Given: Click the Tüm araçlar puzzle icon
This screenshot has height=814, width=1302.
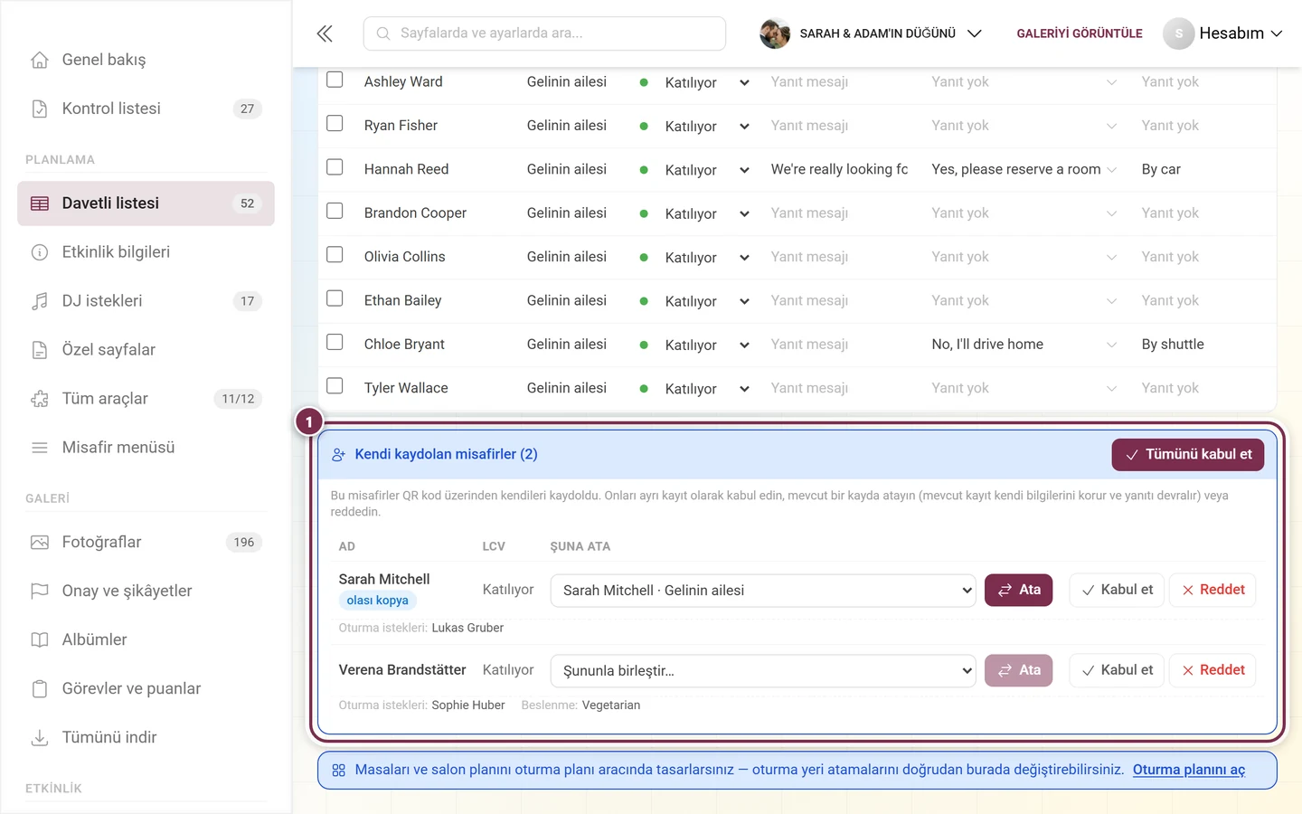Looking at the screenshot, I should [x=40, y=399].
